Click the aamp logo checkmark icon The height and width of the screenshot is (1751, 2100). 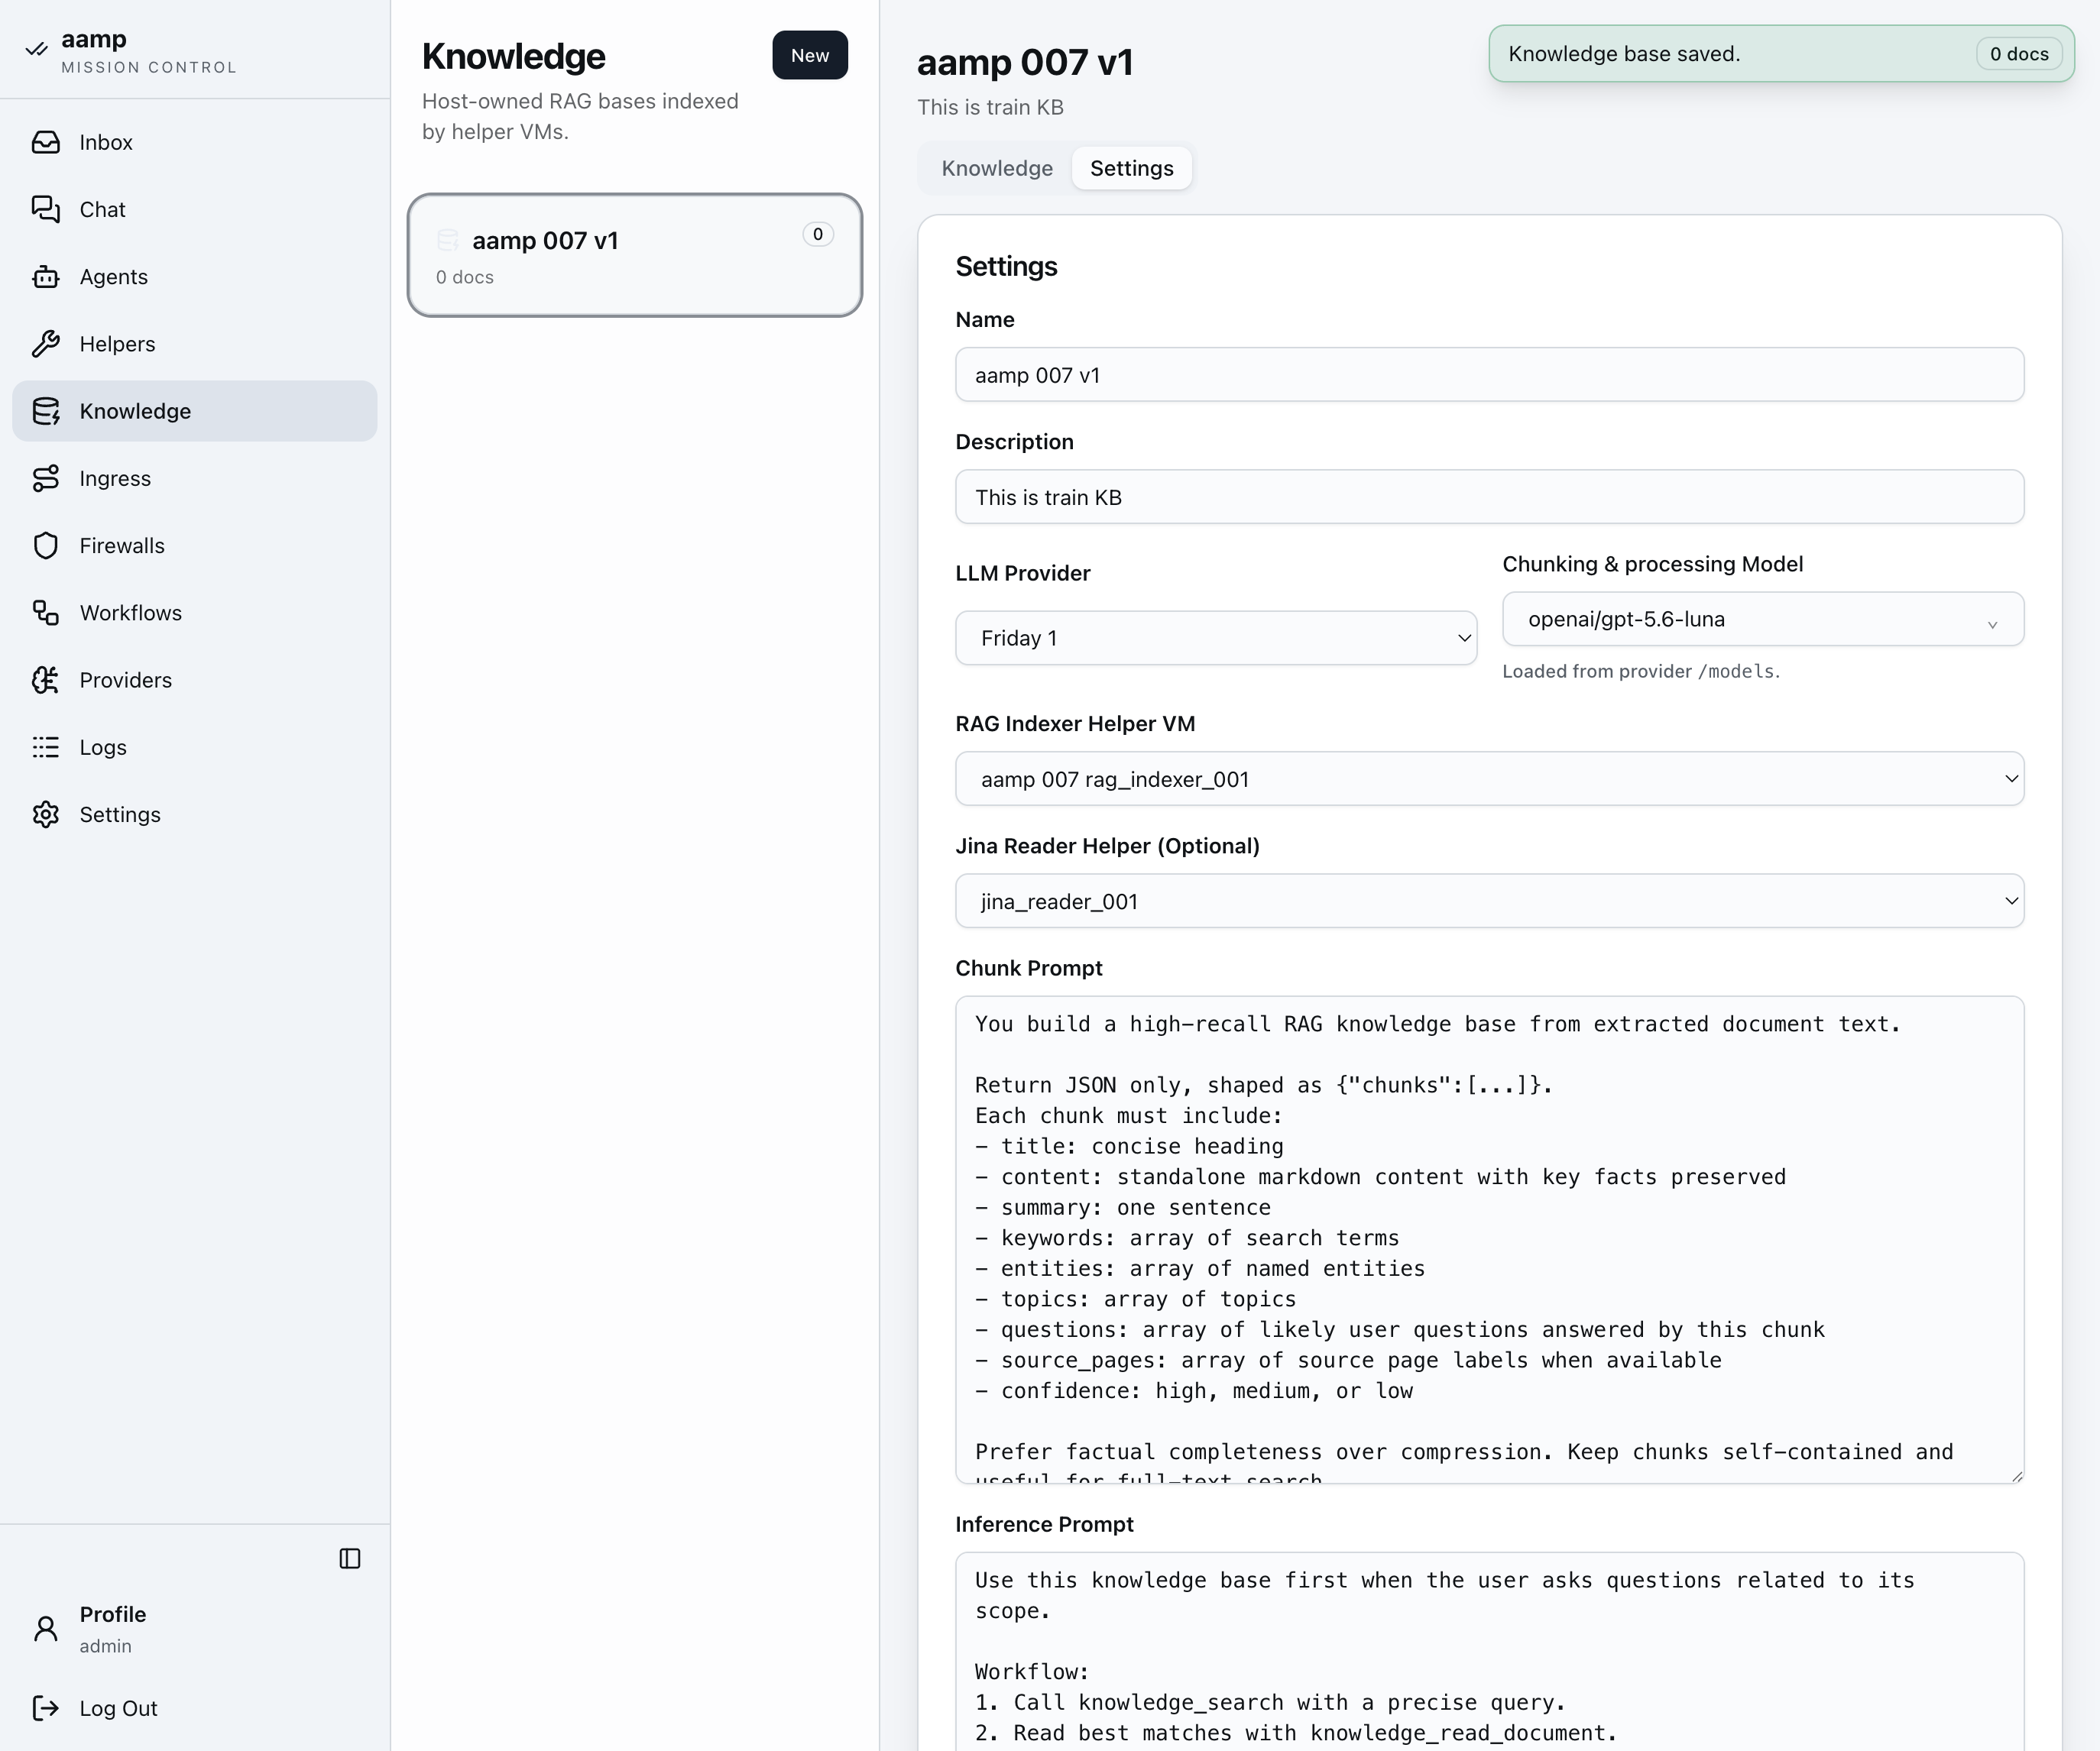37,49
